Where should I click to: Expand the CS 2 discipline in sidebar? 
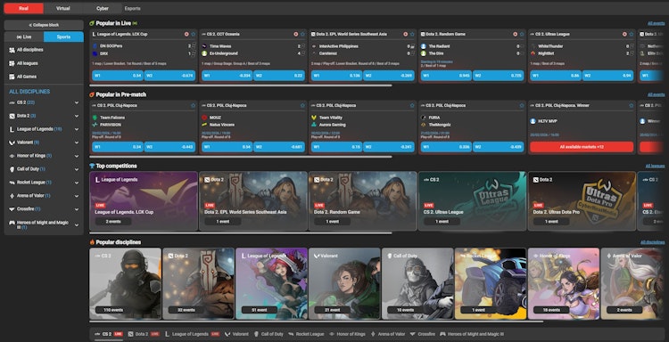(x=77, y=102)
